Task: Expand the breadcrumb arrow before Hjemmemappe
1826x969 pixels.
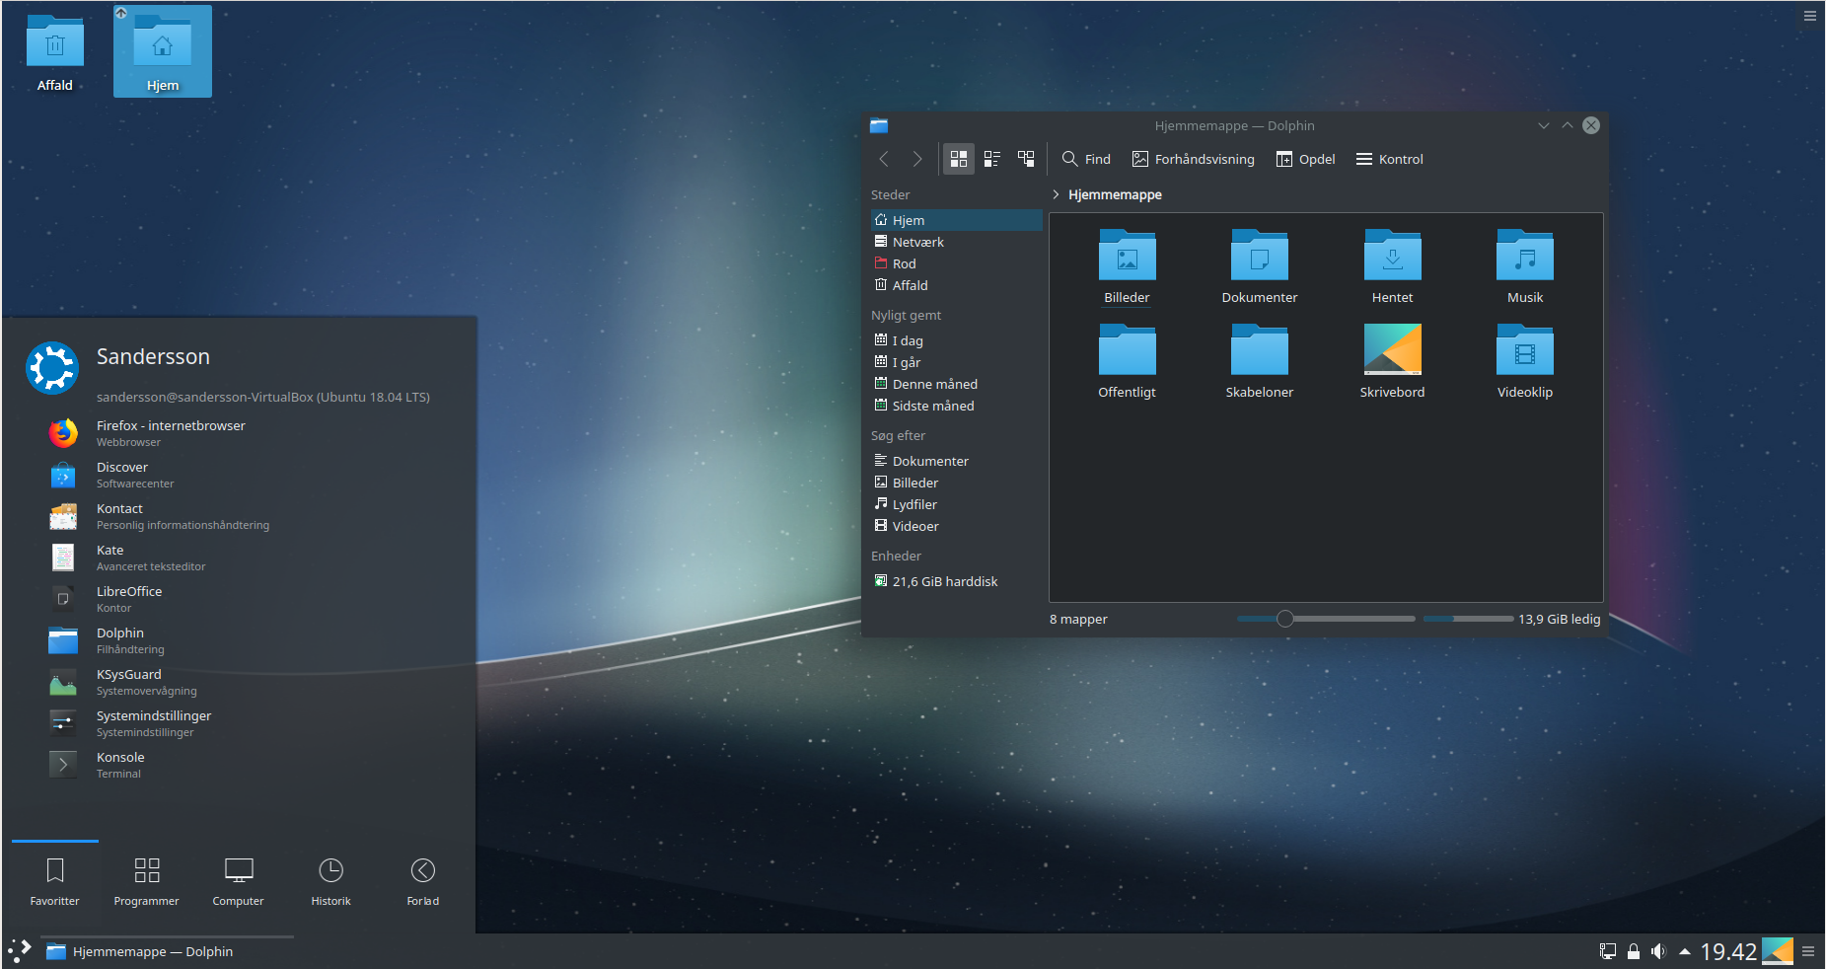Action: [x=1056, y=194]
